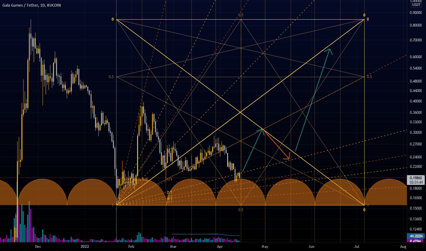This screenshot has height=251, width=426.
Task: Open the USDT currency label
Action: point(416,5)
